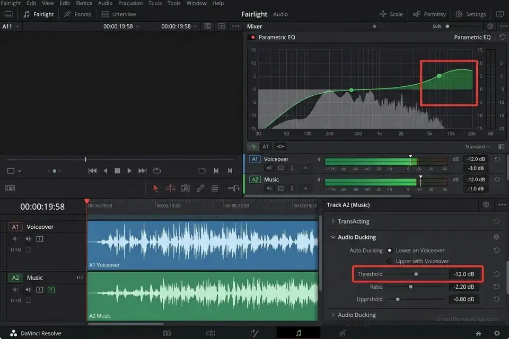
Task: Click the DaVinci Resolve logo
Action: point(13,333)
